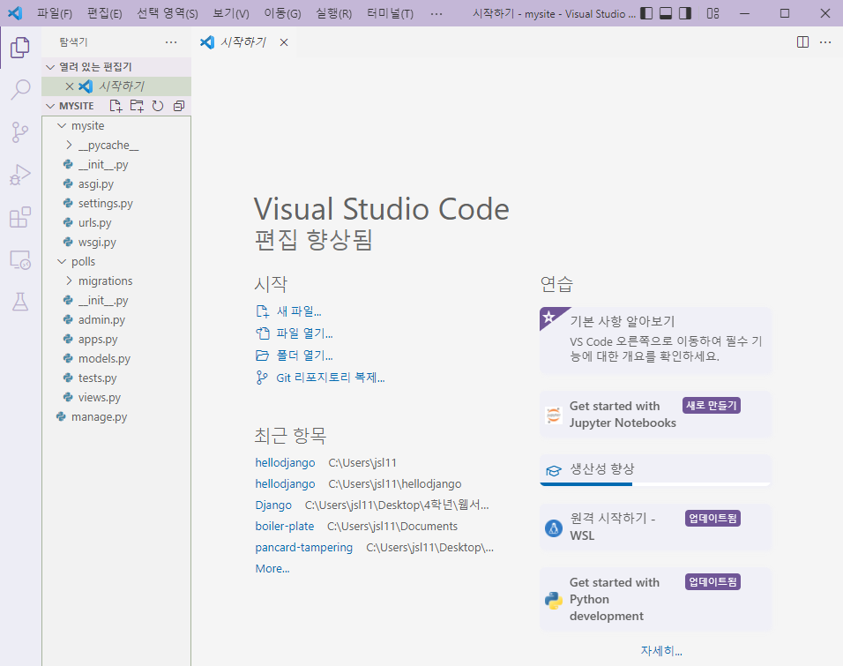Screen dimensions: 843x666
Task: Open 터미널(T) menu
Action: [391, 13]
